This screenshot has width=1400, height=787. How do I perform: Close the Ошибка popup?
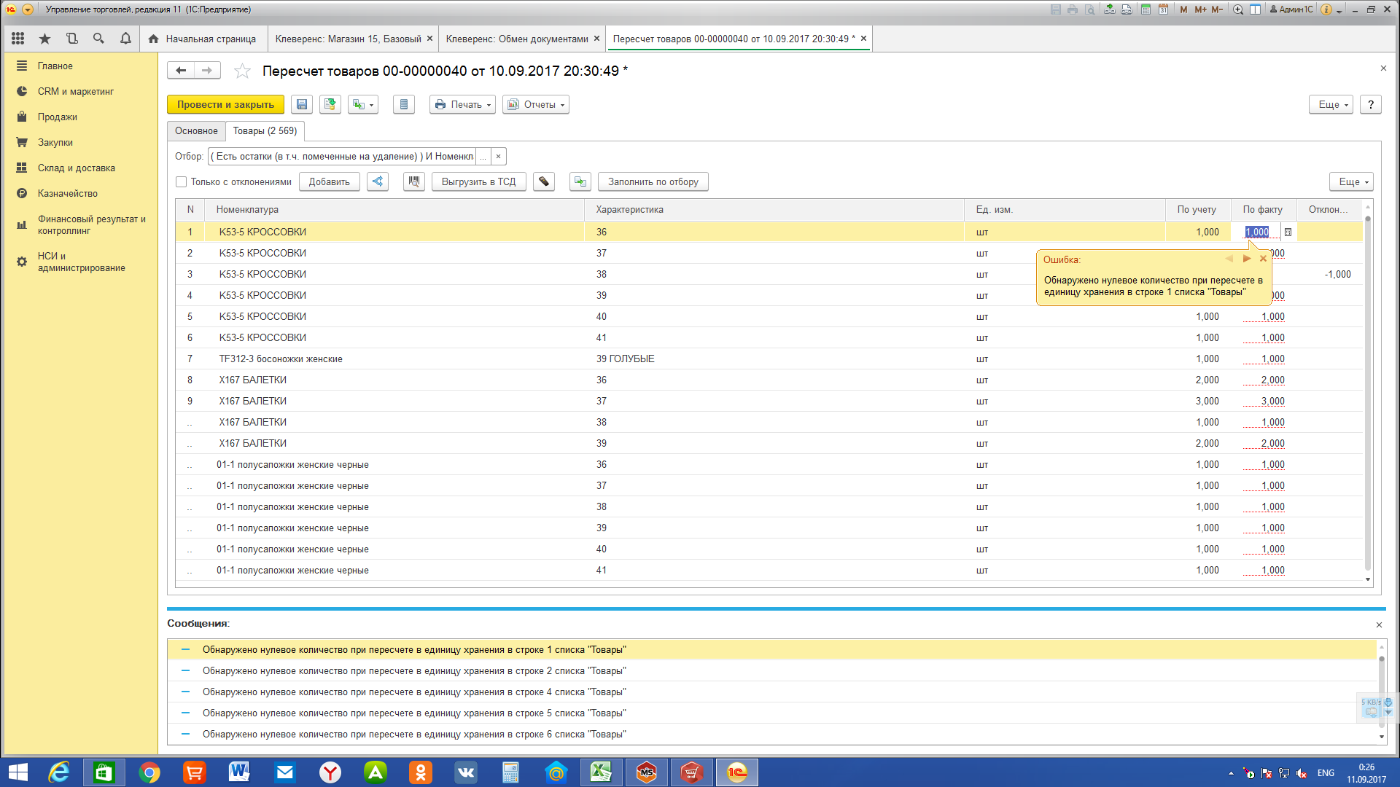(x=1264, y=259)
